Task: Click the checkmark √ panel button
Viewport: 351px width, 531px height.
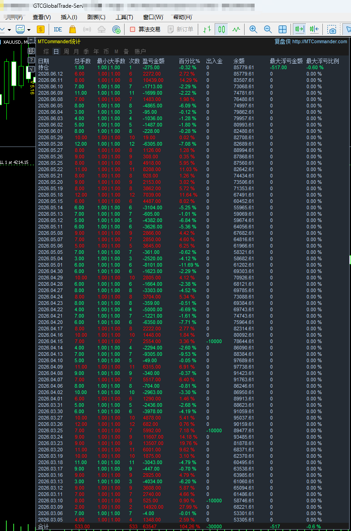Action: (31, 69)
